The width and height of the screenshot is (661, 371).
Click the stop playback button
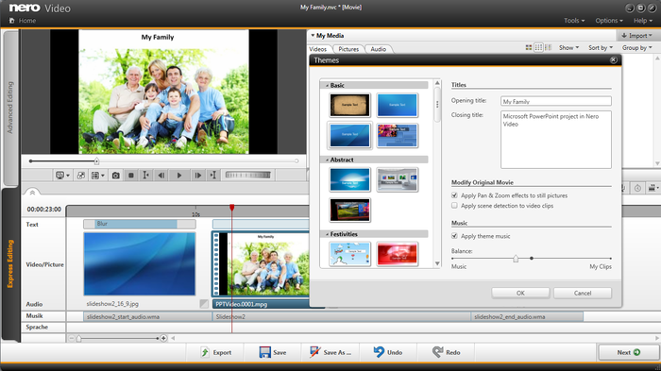click(x=131, y=176)
